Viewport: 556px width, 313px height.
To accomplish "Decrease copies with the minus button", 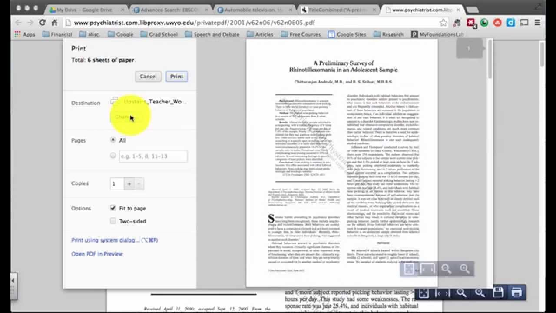I will tap(139, 184).
